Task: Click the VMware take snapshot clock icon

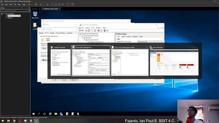Action: (41, 4)
